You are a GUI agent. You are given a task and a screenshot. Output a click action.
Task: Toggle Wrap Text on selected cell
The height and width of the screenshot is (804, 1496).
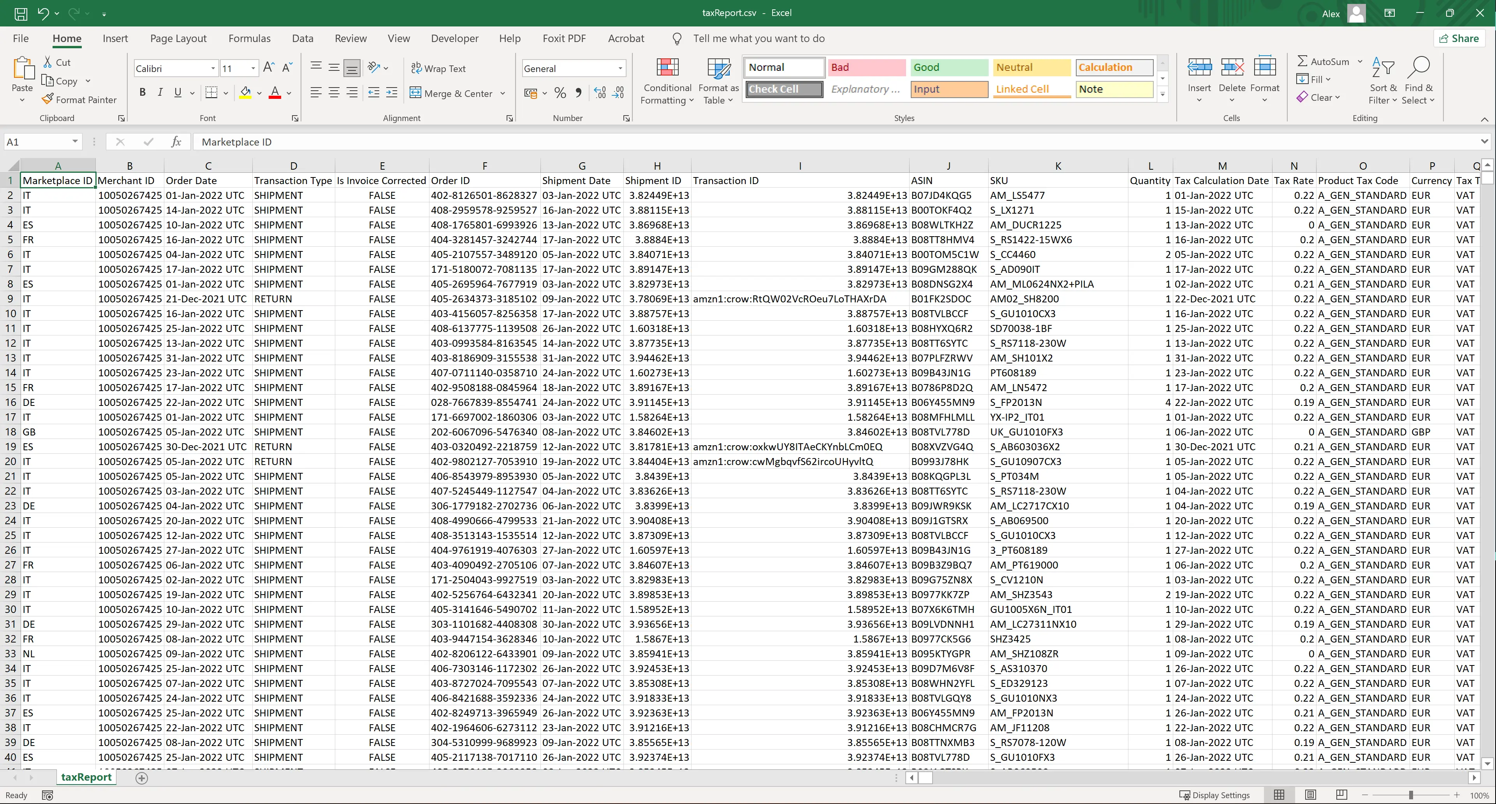tap(438, 68)
